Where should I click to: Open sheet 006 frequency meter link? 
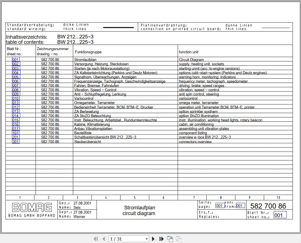click(x=16, y=81)
